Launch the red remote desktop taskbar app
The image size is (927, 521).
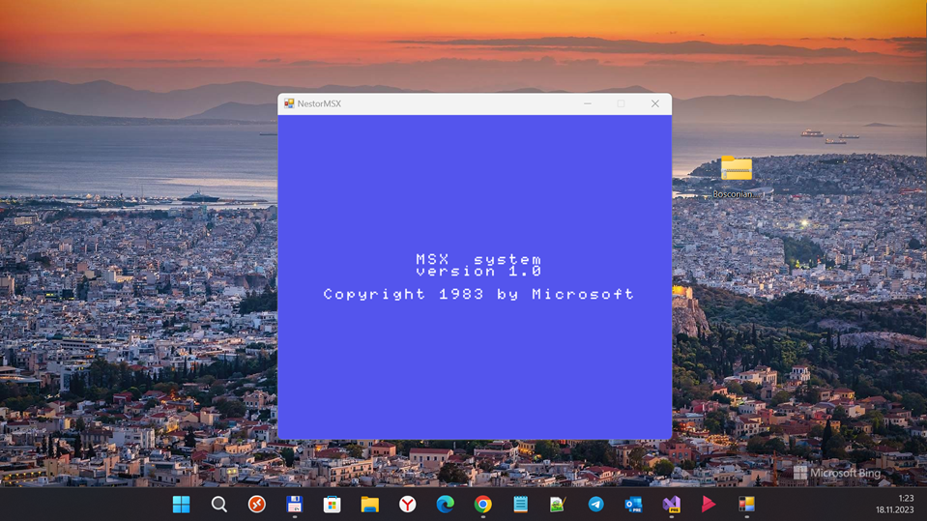[x=256, y=504]
